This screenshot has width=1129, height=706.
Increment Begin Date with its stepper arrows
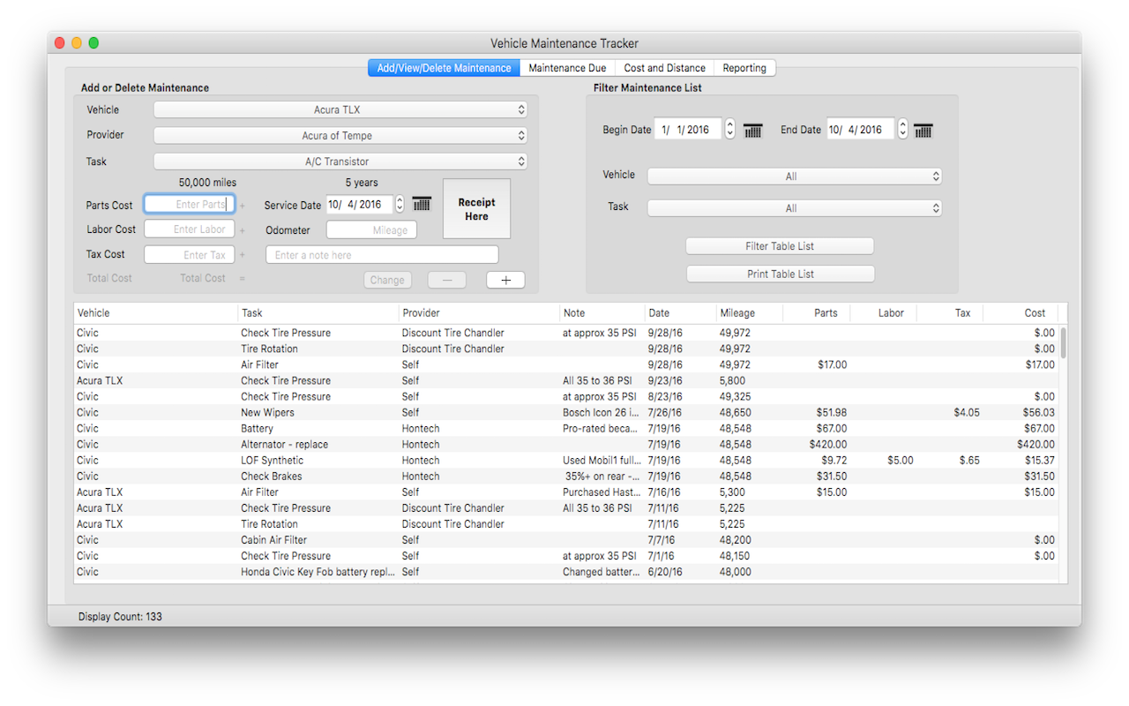click(729, 129)
